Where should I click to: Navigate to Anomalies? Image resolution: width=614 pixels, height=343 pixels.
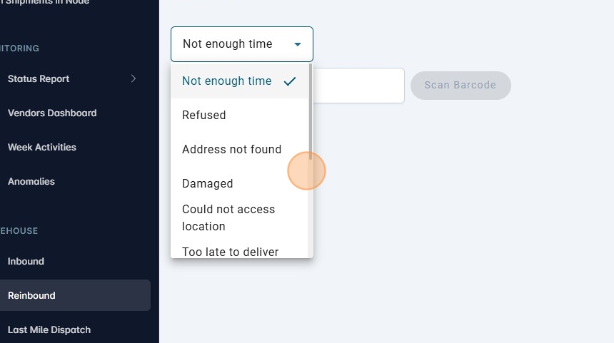[31, 181]
